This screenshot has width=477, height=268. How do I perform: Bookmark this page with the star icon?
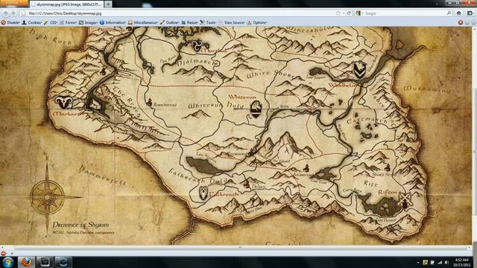338,13
